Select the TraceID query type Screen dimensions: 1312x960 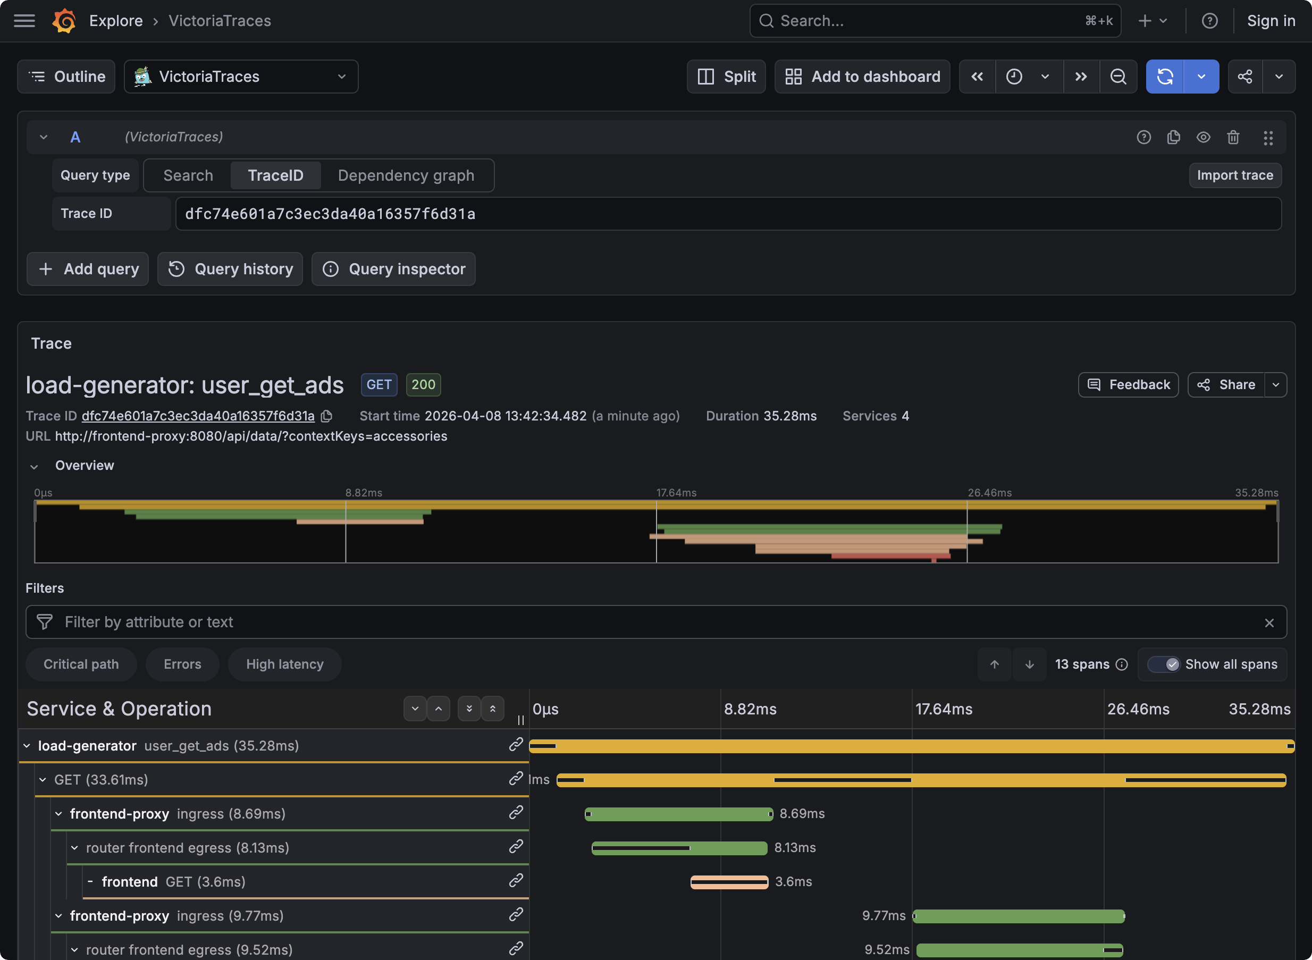coord(275,175)
